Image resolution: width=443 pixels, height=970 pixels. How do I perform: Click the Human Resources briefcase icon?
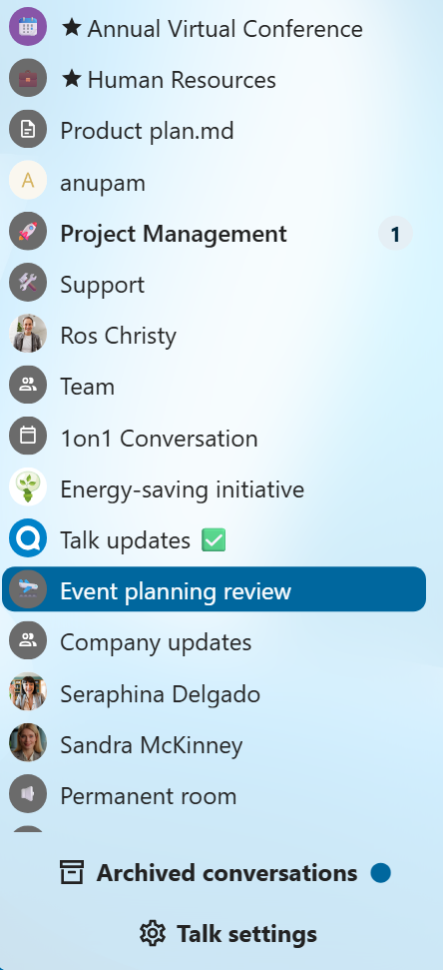click(x=28, y=78)
